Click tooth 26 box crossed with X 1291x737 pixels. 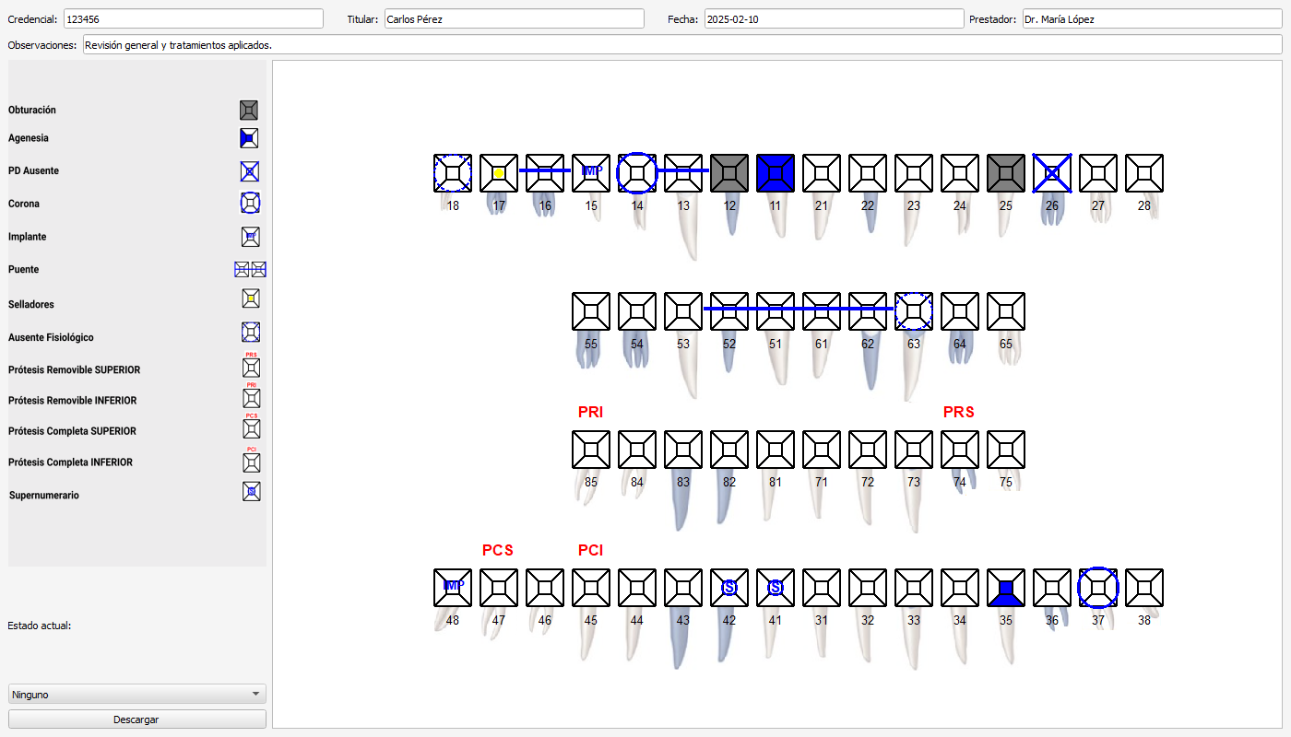1052,173
